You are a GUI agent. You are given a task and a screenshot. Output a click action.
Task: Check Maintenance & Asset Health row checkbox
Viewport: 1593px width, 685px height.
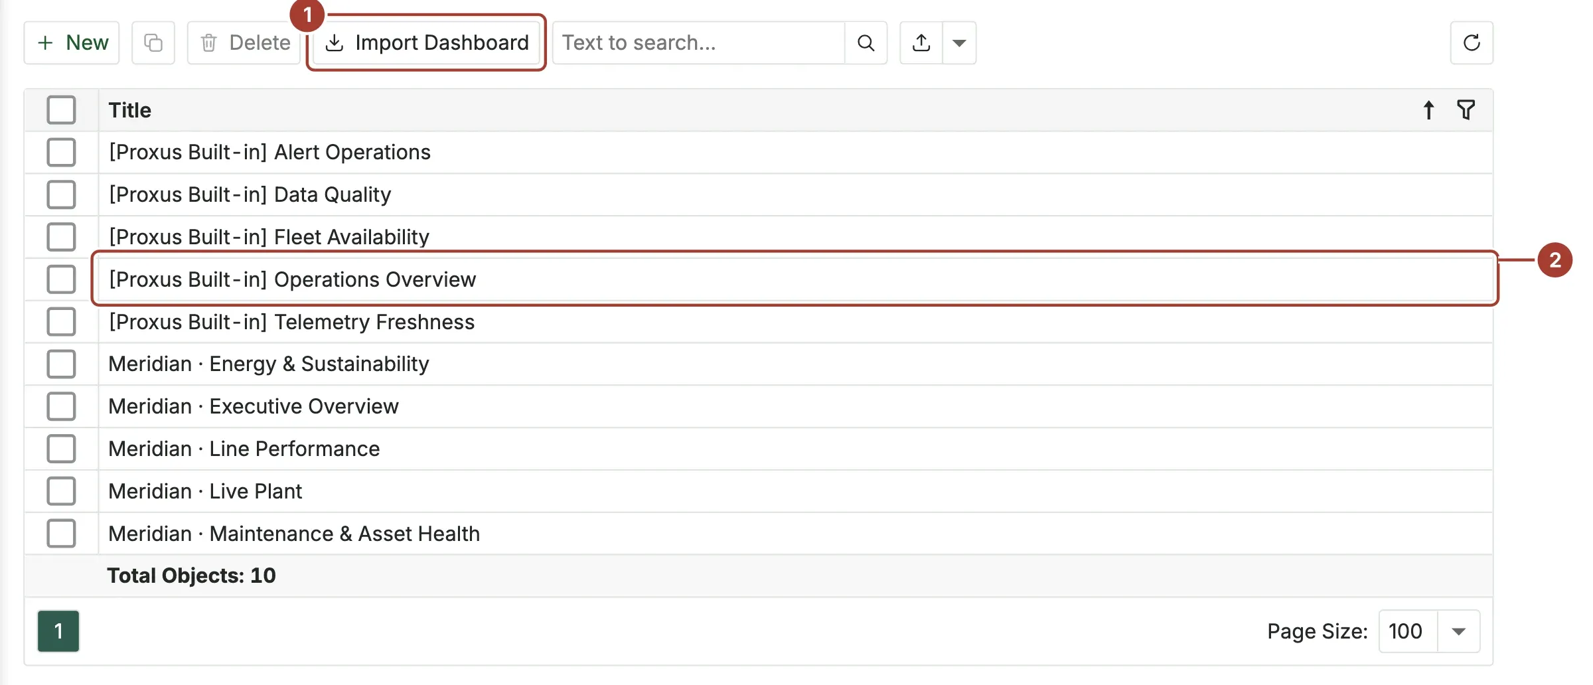click(61, 534)
